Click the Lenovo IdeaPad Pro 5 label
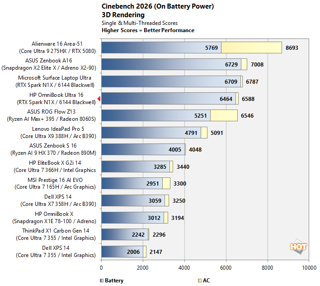Image resolution: width=320 pixels, height=286 pixels. pos(58,133)
